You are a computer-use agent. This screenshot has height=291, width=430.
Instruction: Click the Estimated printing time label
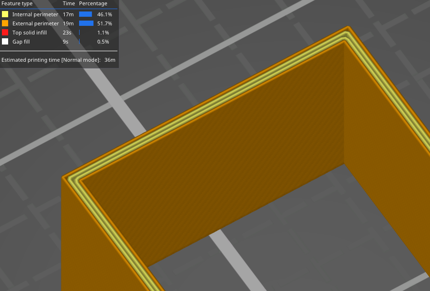[x=51, y=60]
